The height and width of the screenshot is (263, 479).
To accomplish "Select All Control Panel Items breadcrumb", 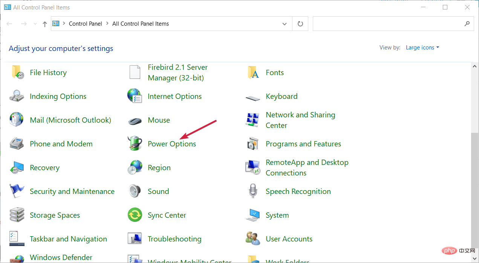I will point(141,24).
